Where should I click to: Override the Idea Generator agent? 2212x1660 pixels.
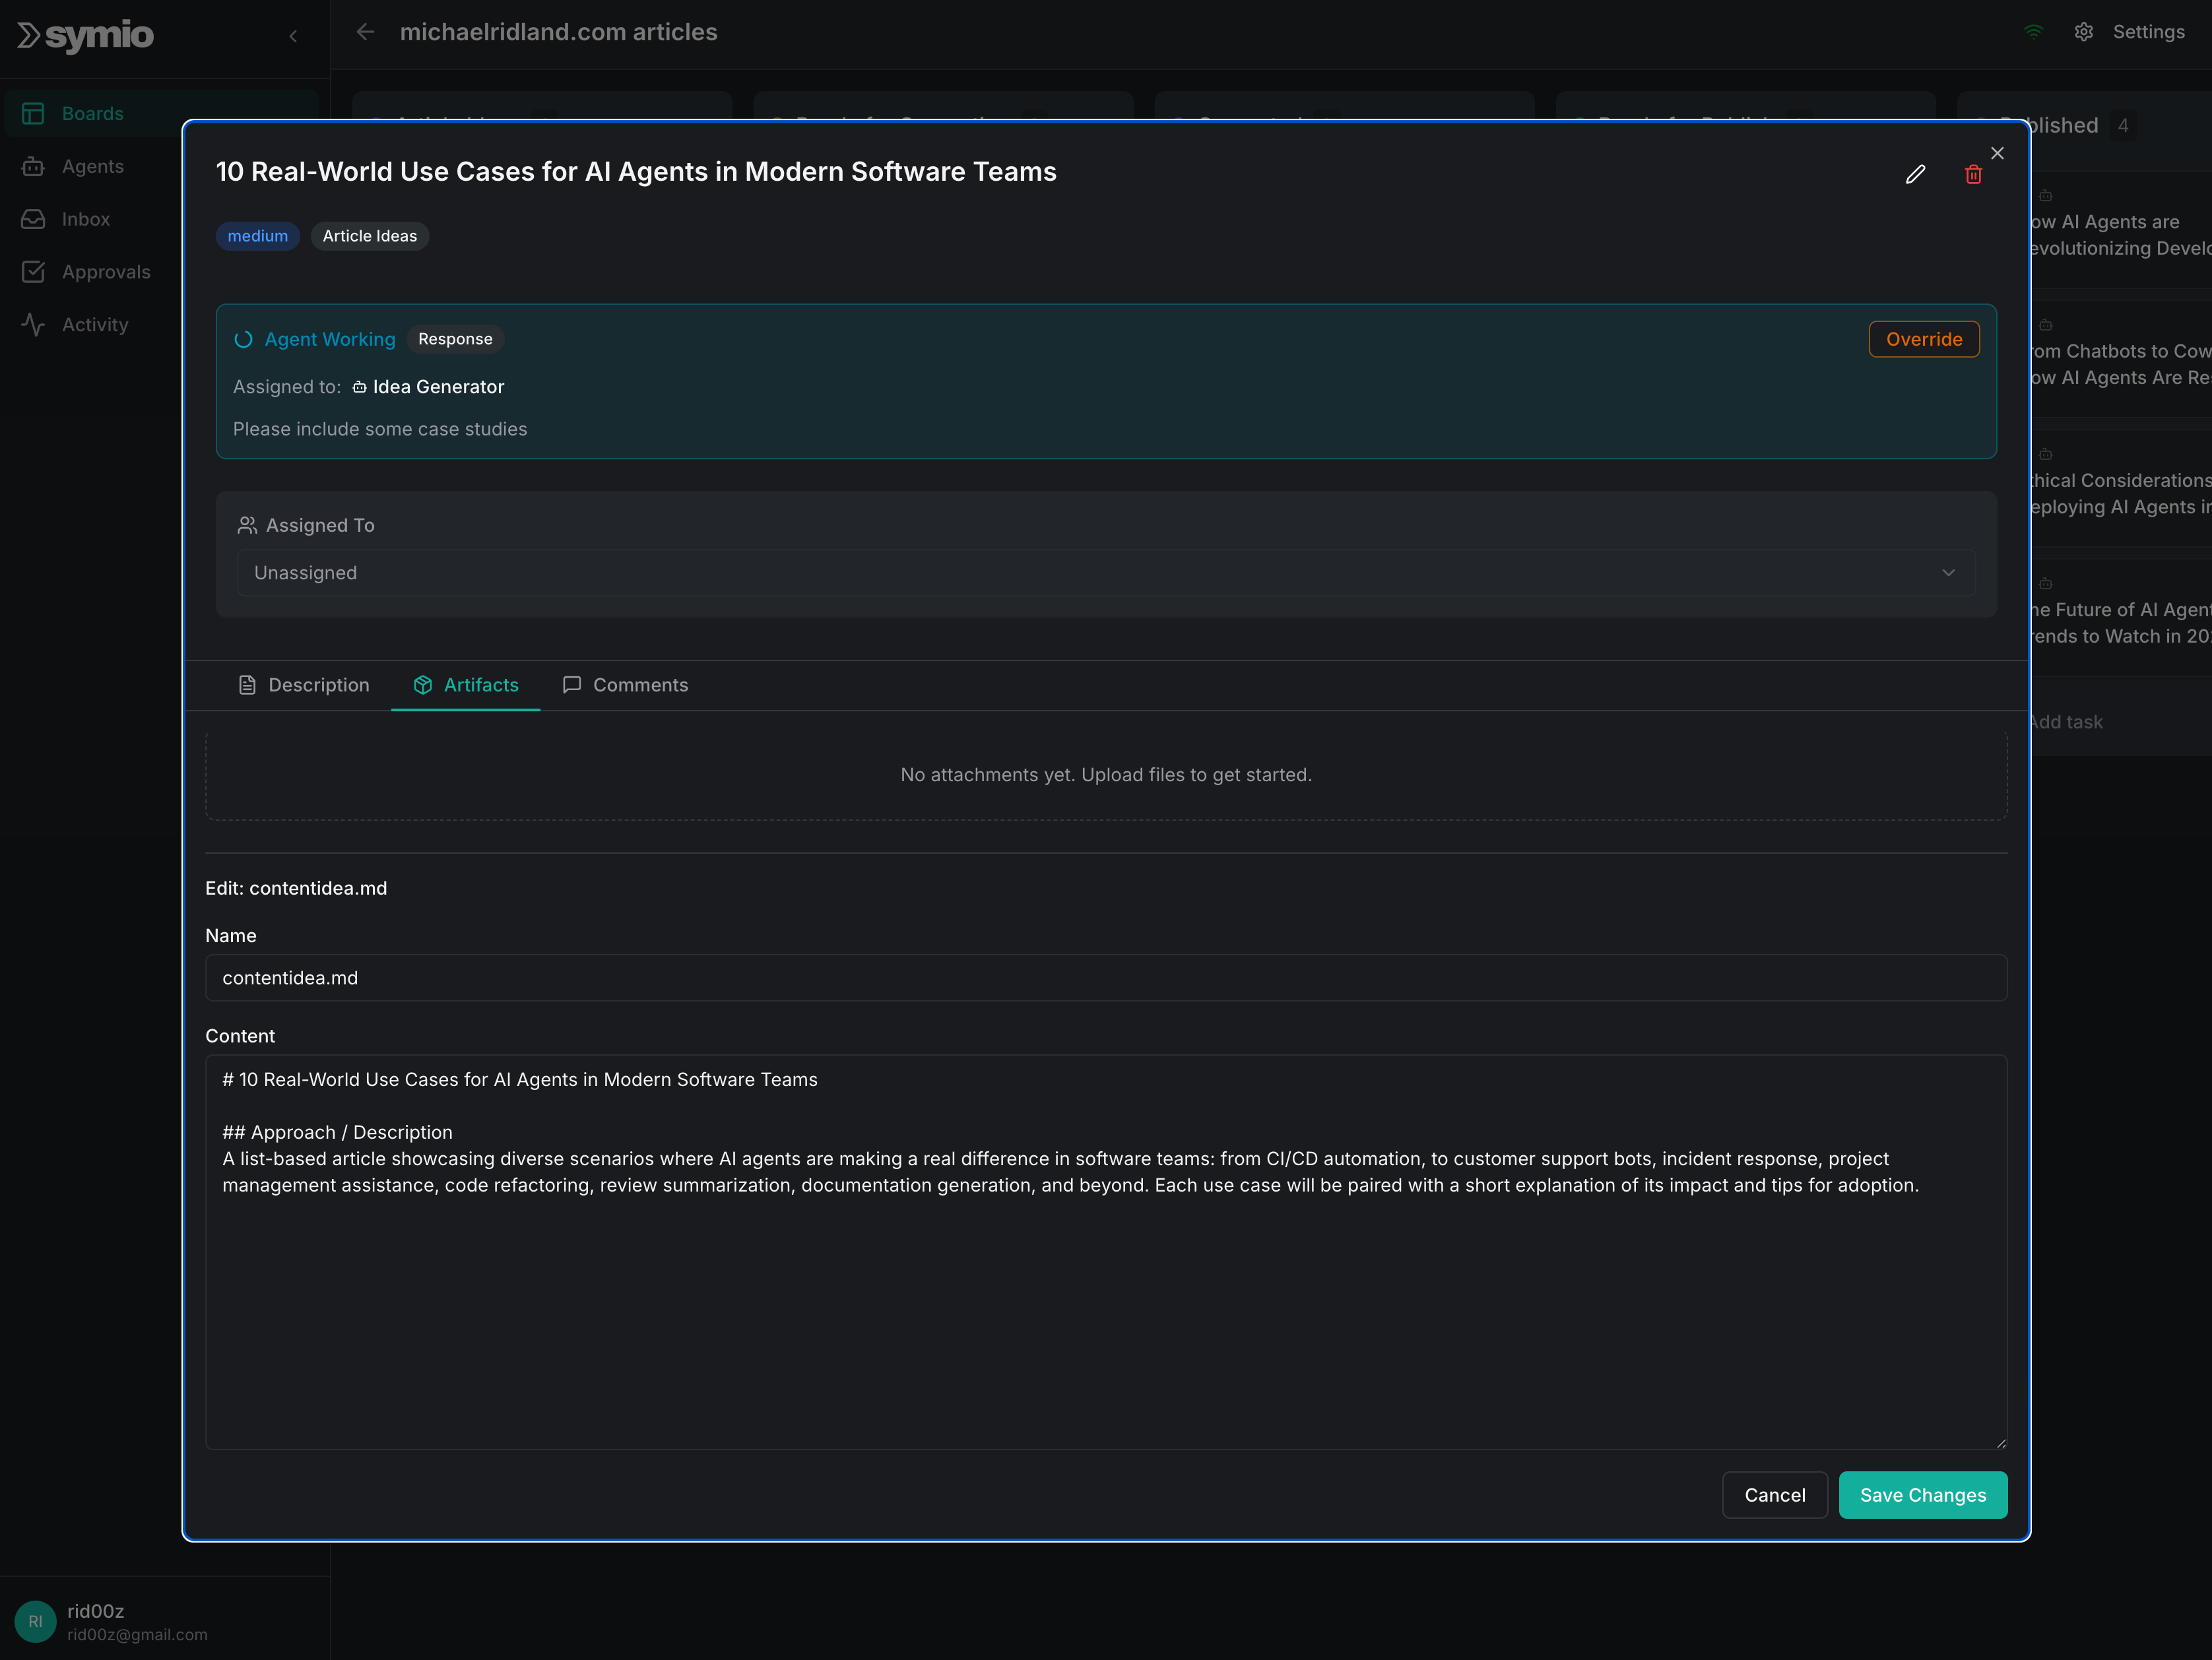[x=1923, y=339]
